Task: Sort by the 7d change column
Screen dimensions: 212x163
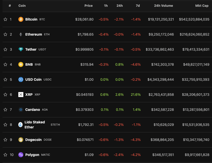Action: pyautogui.click(x=138, y=6)
